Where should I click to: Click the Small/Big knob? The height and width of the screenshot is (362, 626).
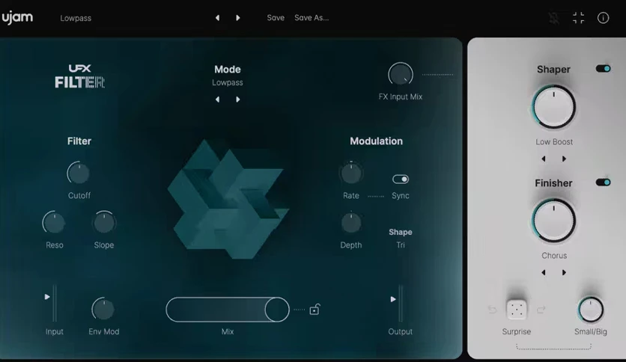click(x=591, y=310)
